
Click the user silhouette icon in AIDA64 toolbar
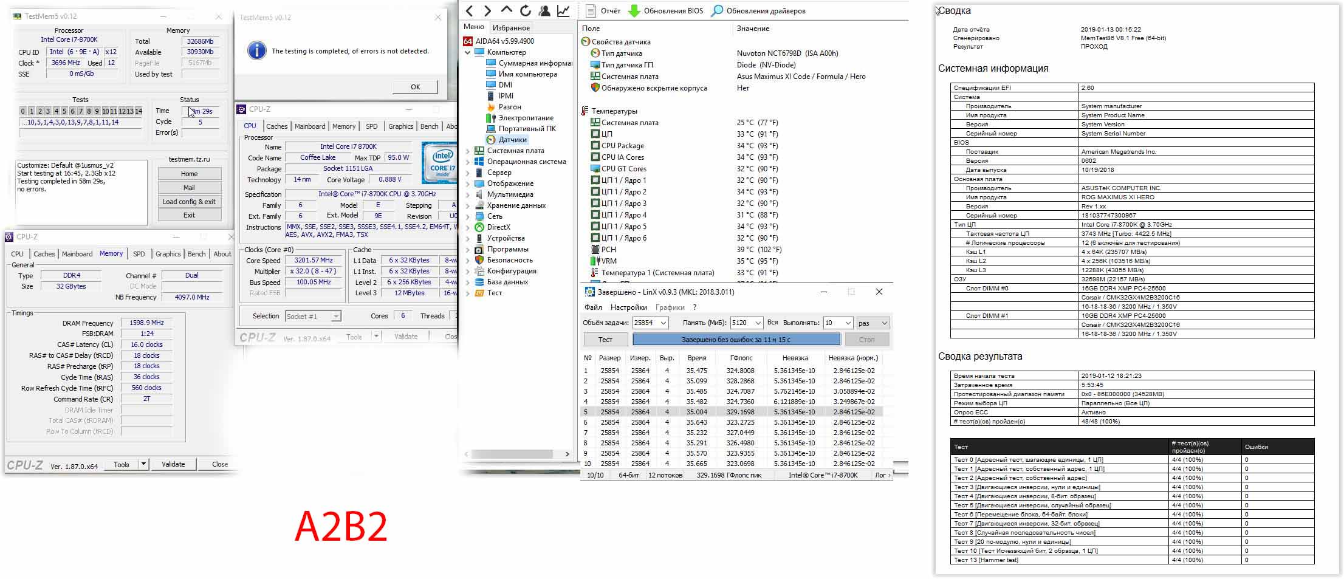point(544,10)
